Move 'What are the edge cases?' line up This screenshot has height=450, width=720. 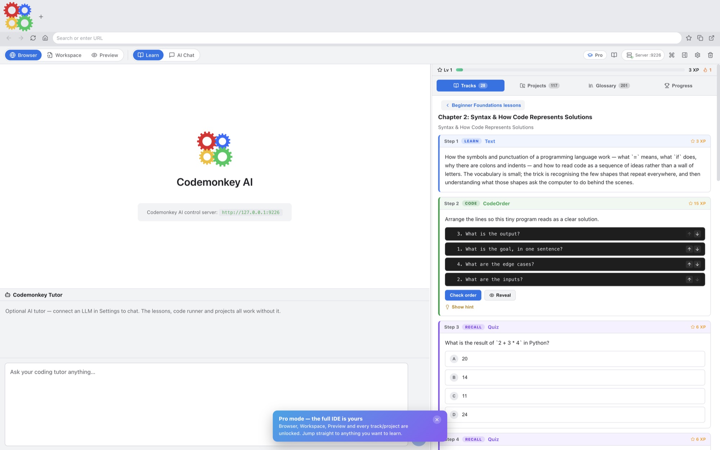(689, 264)
